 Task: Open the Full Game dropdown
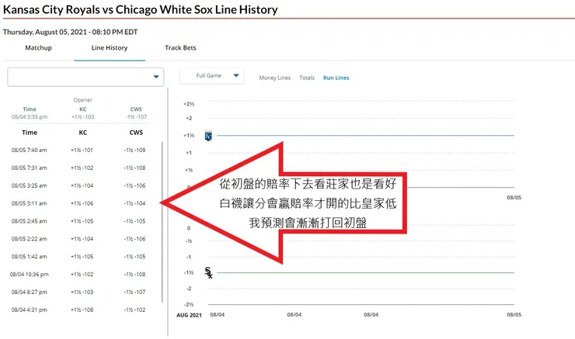211,76
